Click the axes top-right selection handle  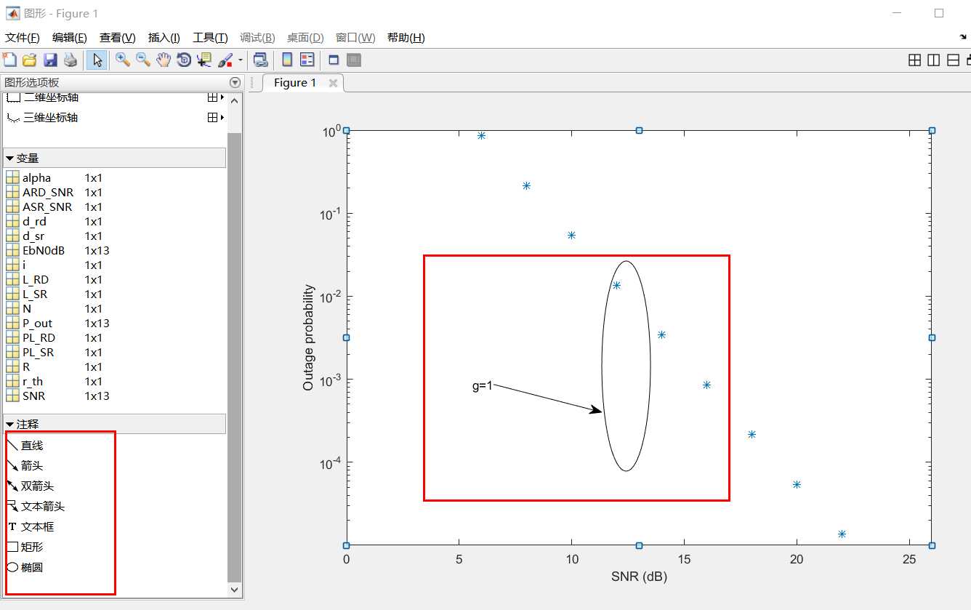[x=932, y=130]
